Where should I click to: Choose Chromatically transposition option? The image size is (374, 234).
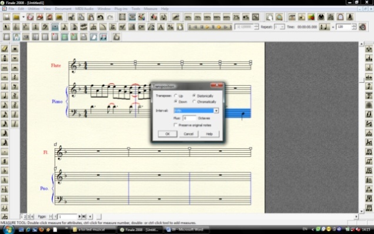(x=194, y=101)
